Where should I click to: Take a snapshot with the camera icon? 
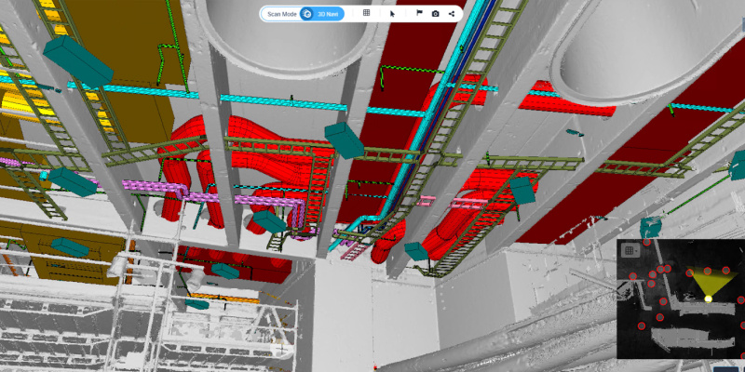click(x=435, y=14)
